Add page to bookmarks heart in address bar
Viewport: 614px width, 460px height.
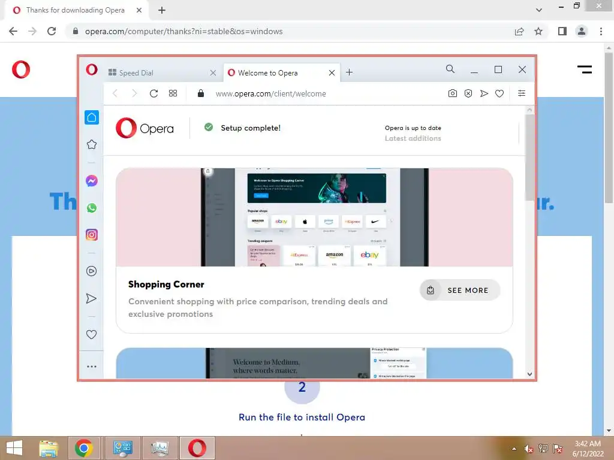(499, 93)
